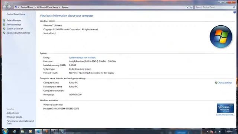Click 'View basic information about your computer' heading
The width and height of the screenshot is (238, 134).
point(67,16)
